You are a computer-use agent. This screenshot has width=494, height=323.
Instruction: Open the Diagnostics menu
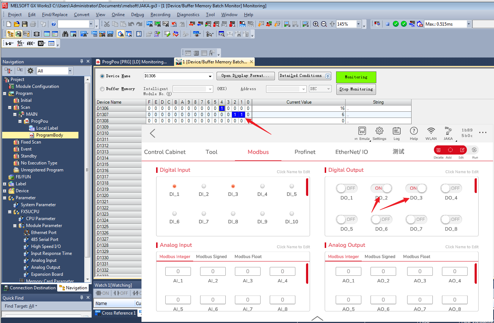coord(188,15)
